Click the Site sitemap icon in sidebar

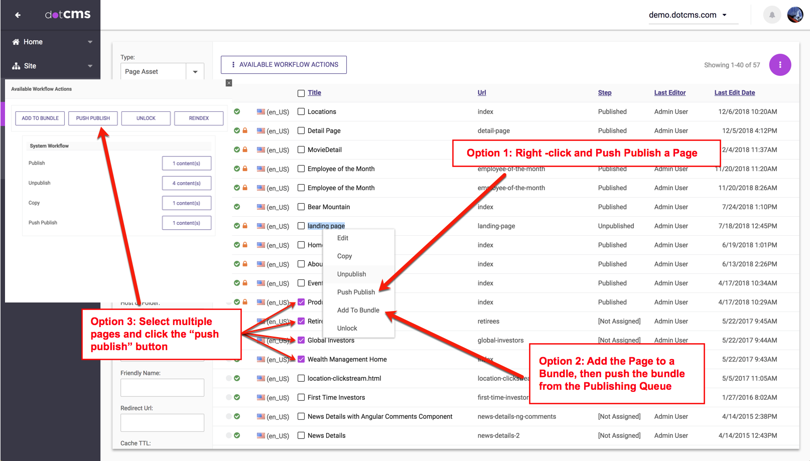(x=16, y=66)
